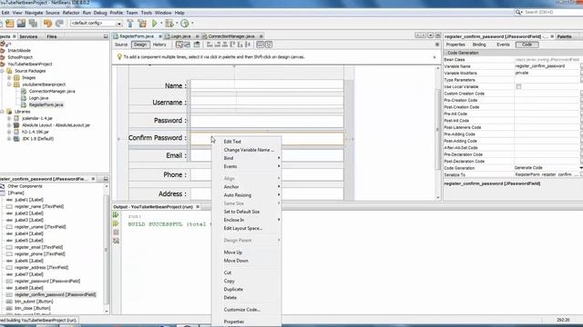This screenshot has width=583, height=327.
Task: Close the Output YouTubeNetbeanProject tab
Action: click(x=198, y=206)
